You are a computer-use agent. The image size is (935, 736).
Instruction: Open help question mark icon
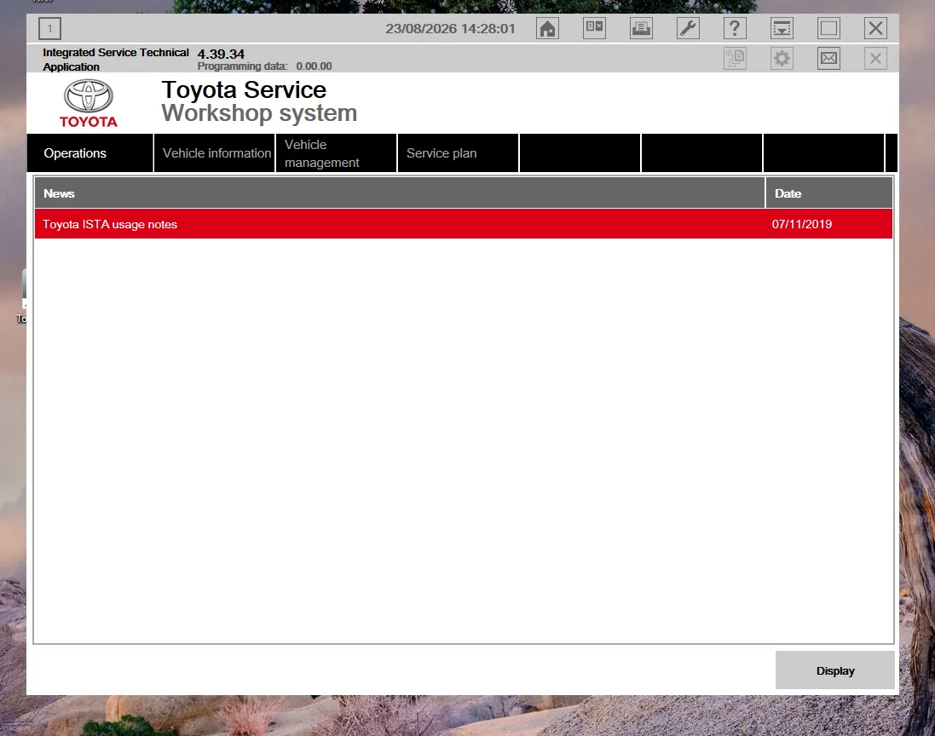(x=735, y=28)
